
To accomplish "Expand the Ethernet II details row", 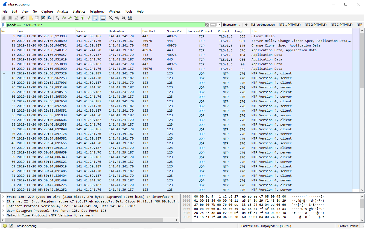I will [3, 201].
